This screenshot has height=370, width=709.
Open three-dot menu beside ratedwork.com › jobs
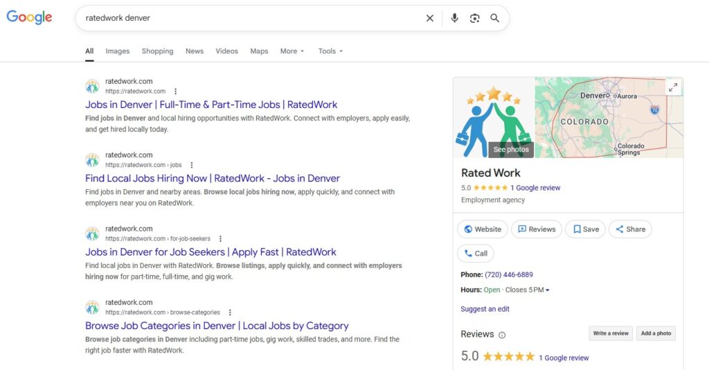click(x=191, y=165)
